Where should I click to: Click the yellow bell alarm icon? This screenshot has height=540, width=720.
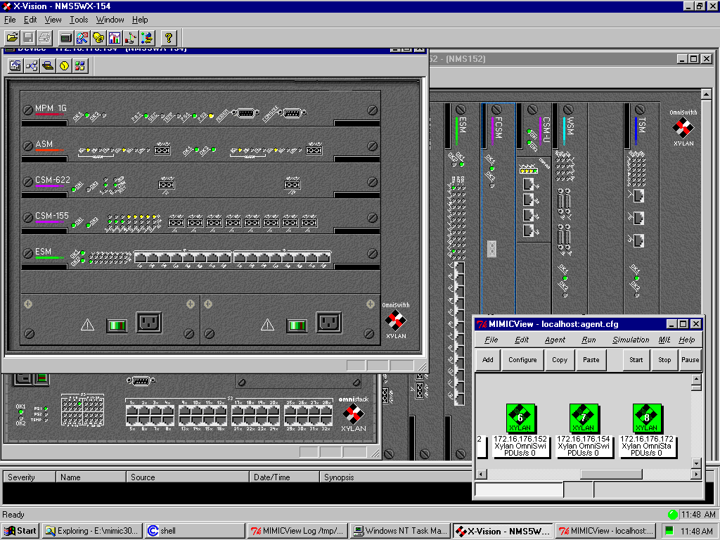(98, 38)
